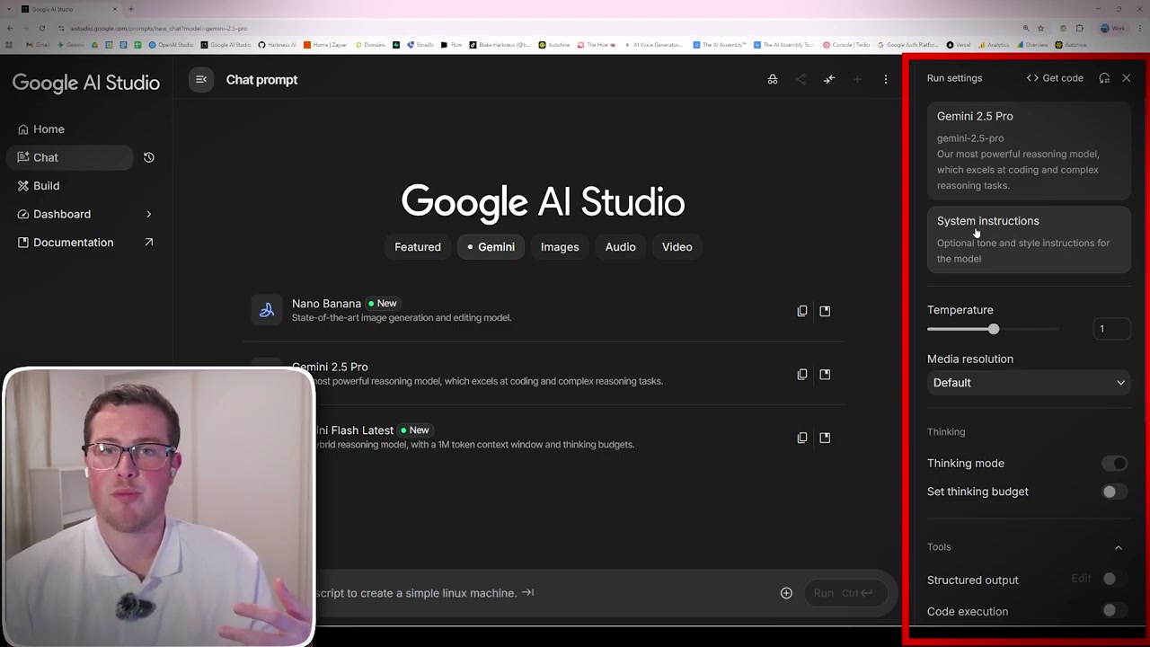
Task: Click the reset default settings icon
Action: (1104, 78)
